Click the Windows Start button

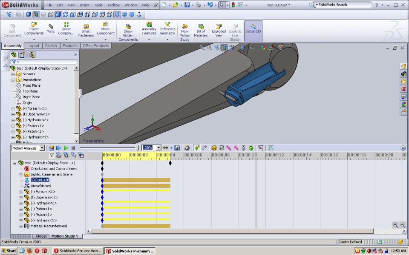[x=9, y=251]
